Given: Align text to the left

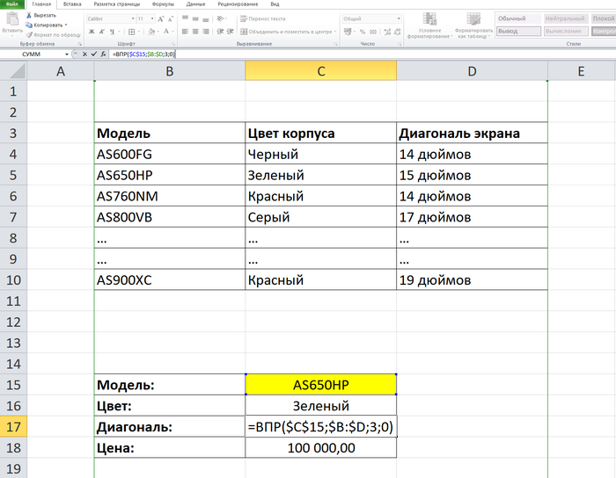Looking at the screenshot, I should [x=185, y=32].
